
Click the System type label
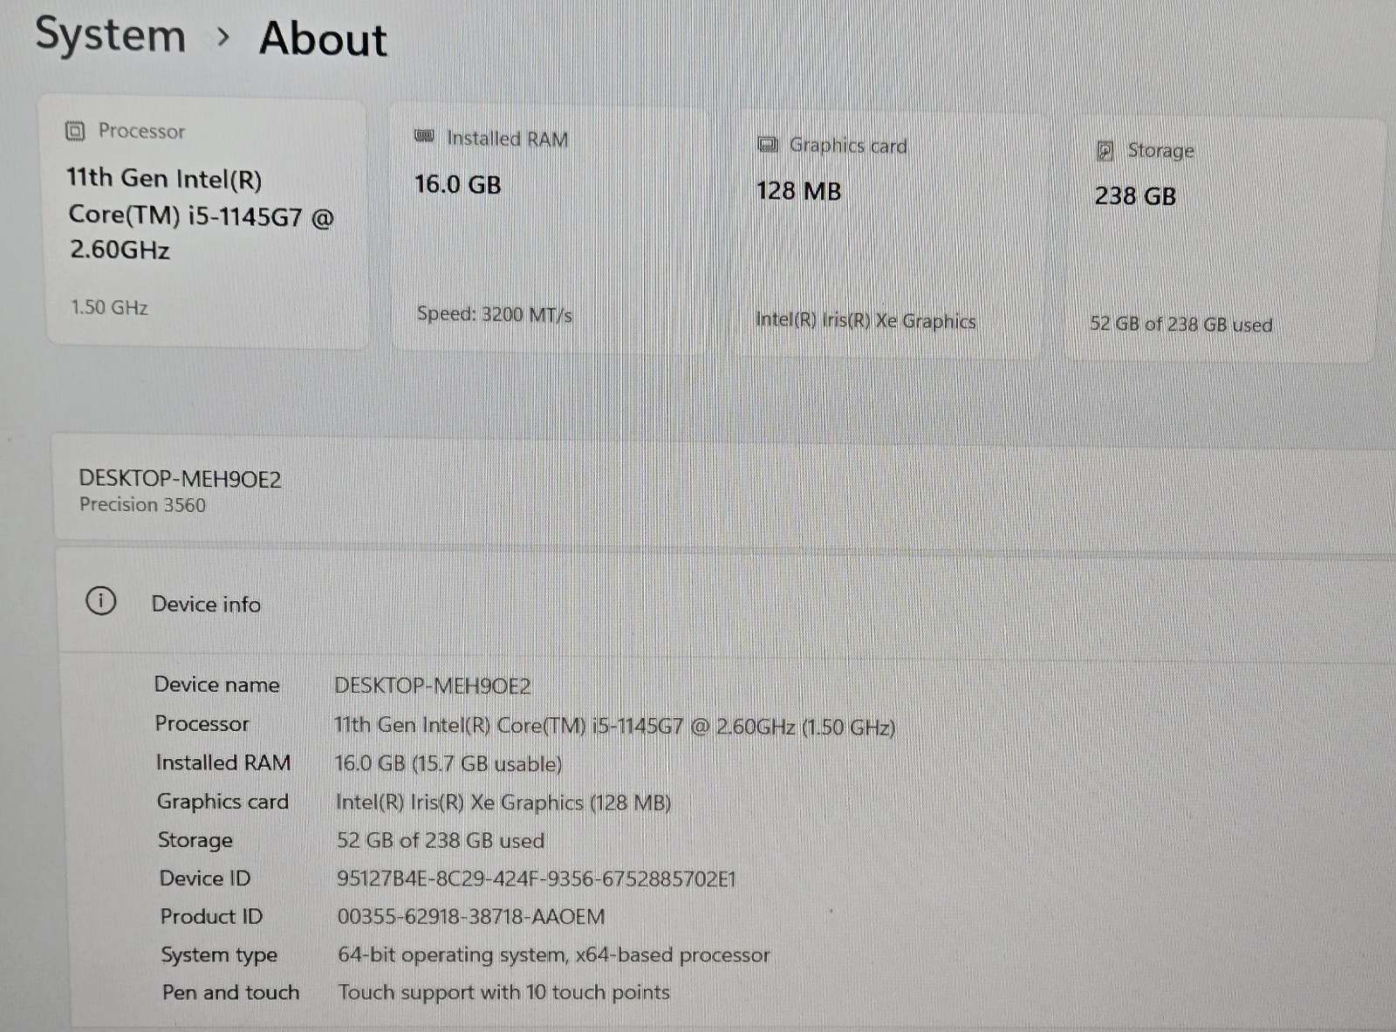219,955
